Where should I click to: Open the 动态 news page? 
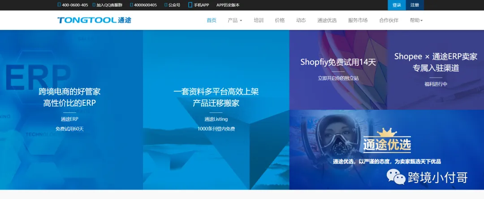click(301, 20)
